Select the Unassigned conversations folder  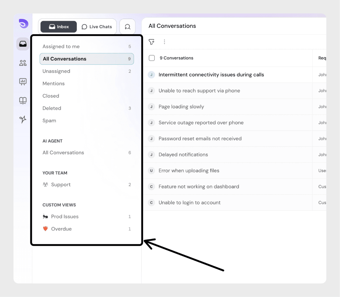pyautogui.click(x=56, y=71)
